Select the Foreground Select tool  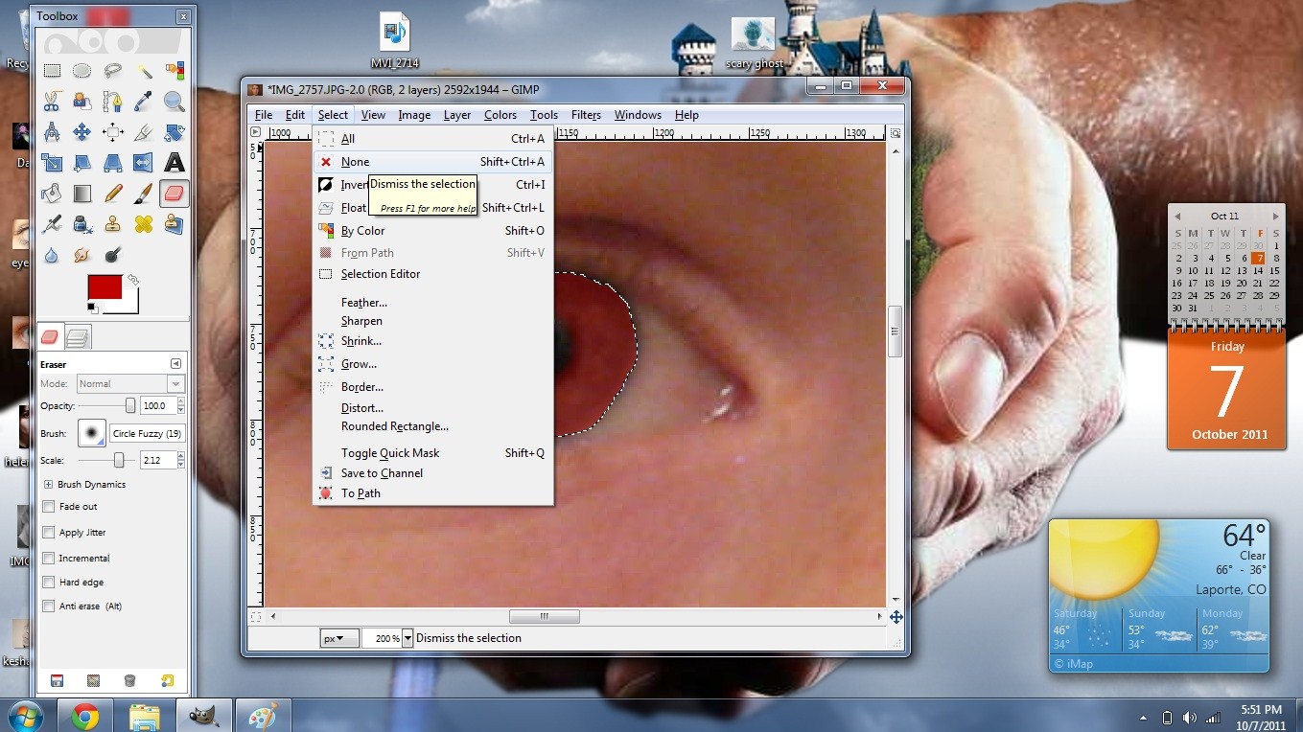[82, 102]
